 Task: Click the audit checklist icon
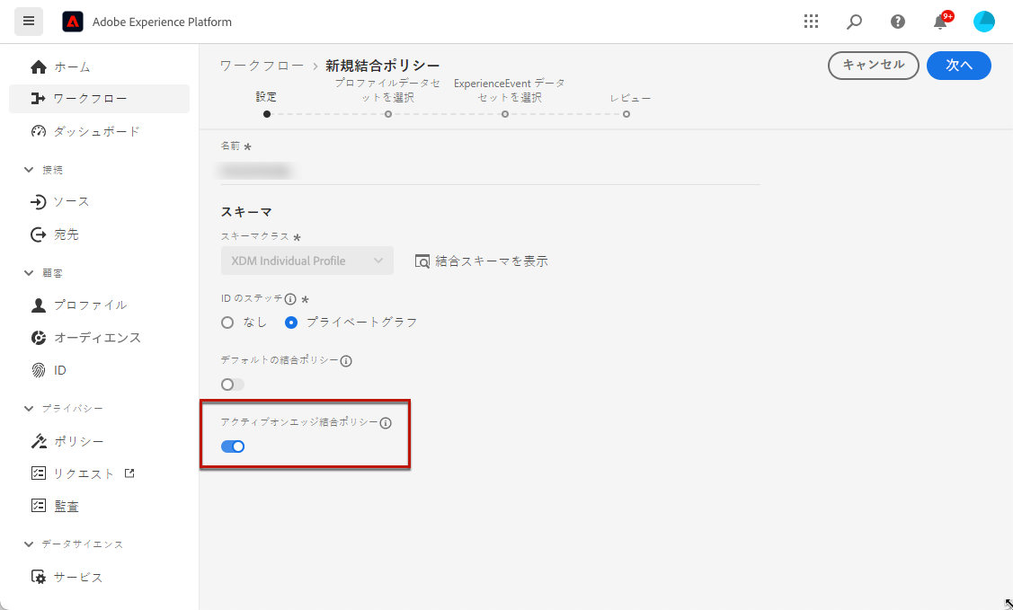pos(39,506)
